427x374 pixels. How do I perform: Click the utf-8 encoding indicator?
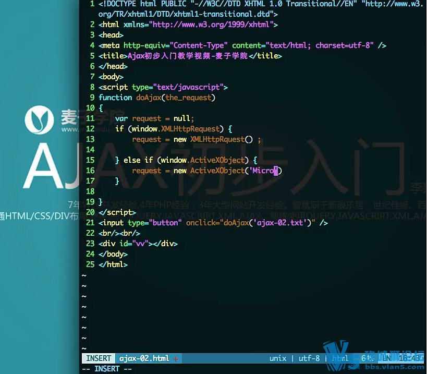click(x=309, y=358)
